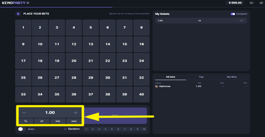Viewport: 265px width, 137px height.
Task: Pick 5 random cells
Action: [x=112, y=129]
